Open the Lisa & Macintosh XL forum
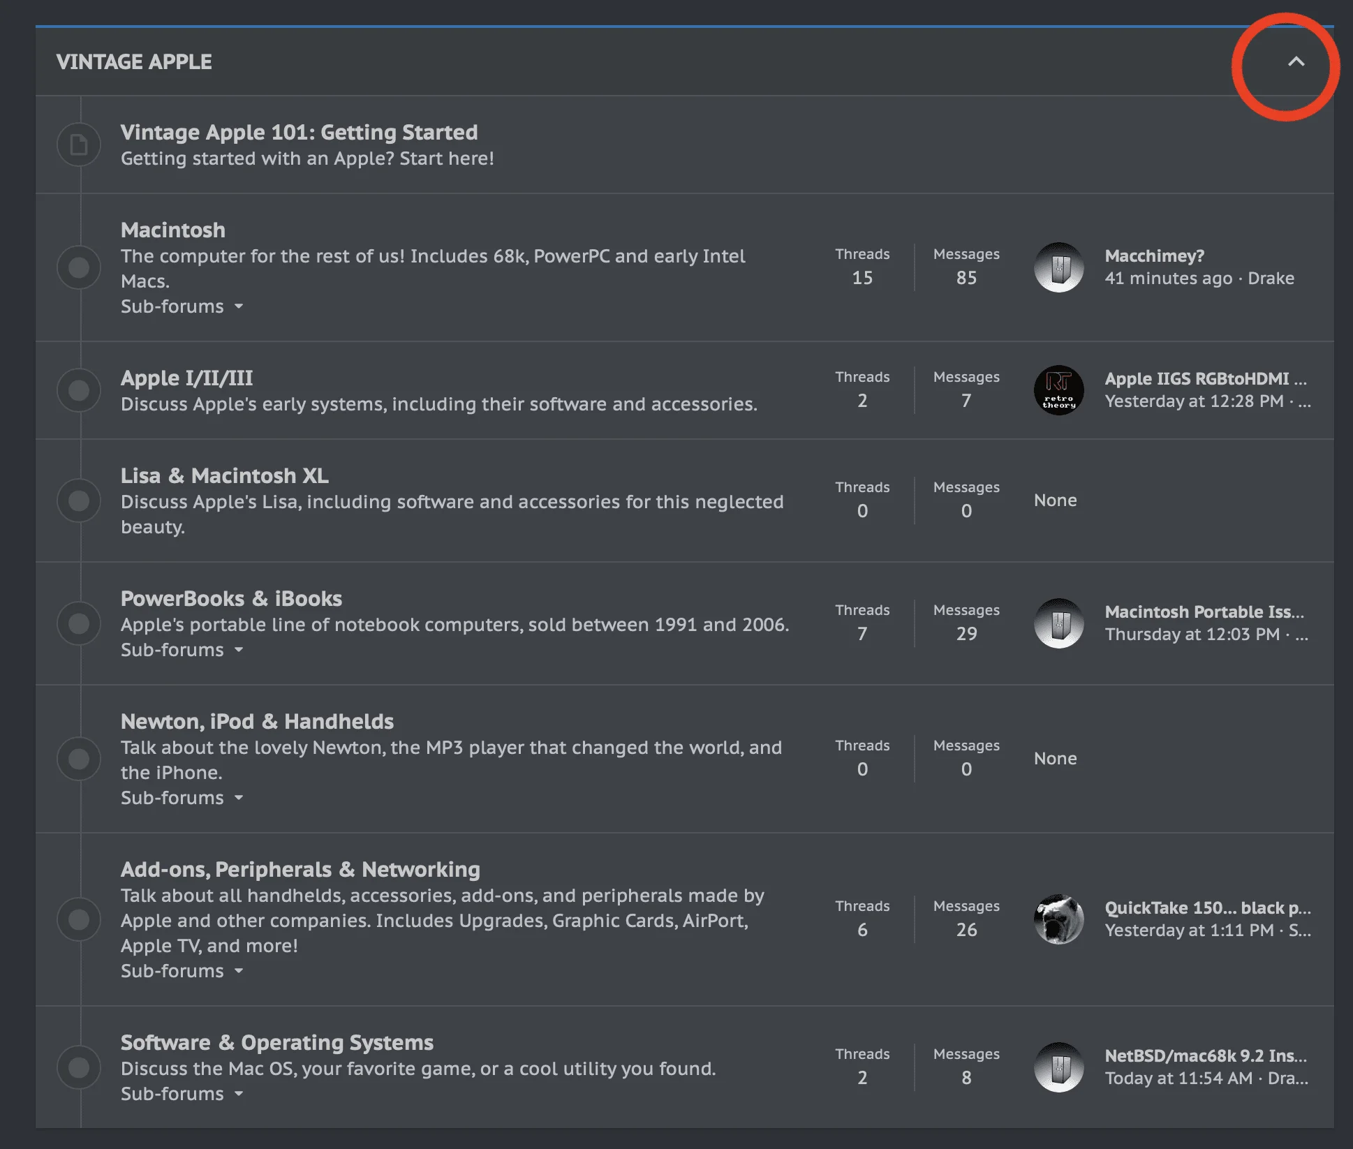Image resolution: width=1353 pixels, height=1149 pixels. point(225,475)
